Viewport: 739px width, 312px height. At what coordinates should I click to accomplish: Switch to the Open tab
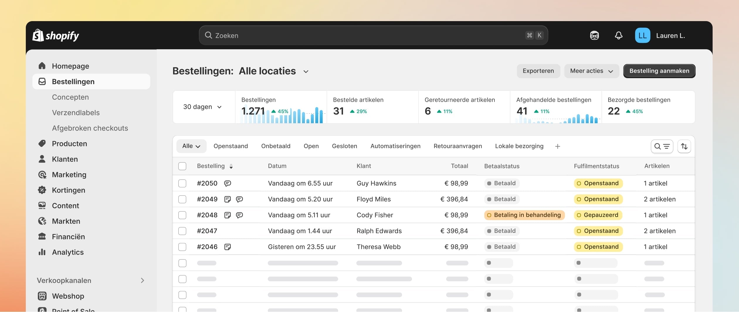click(x=311, y=146)
